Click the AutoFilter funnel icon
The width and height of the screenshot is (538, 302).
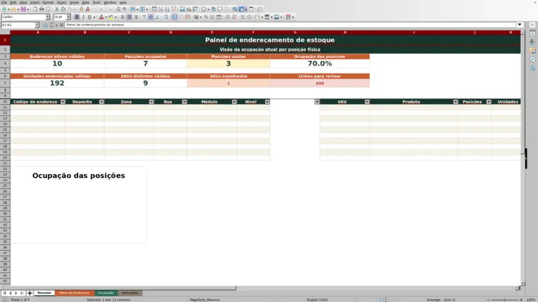point(174,9)
